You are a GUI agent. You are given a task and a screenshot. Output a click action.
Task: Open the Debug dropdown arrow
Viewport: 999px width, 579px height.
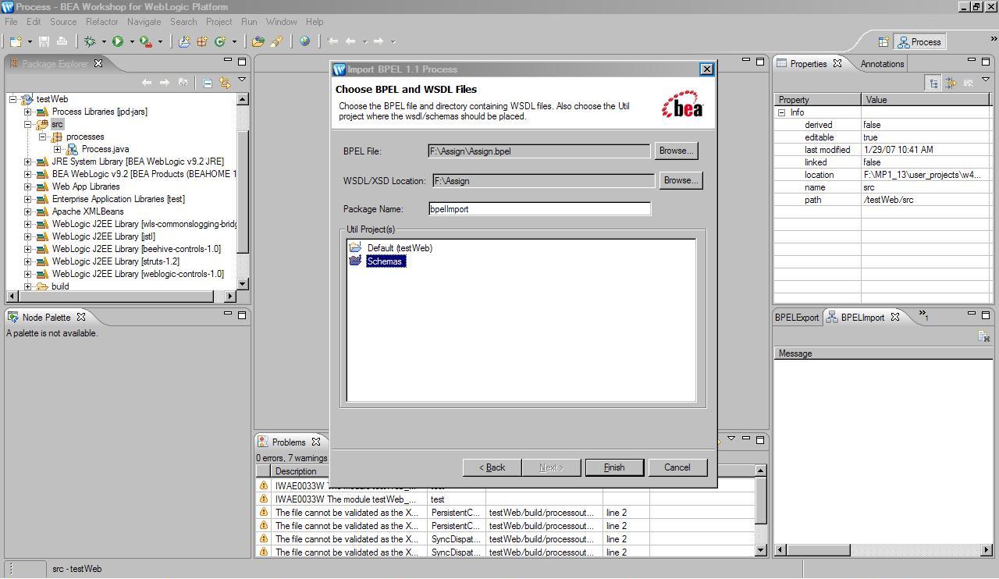(x=104, y=41)
